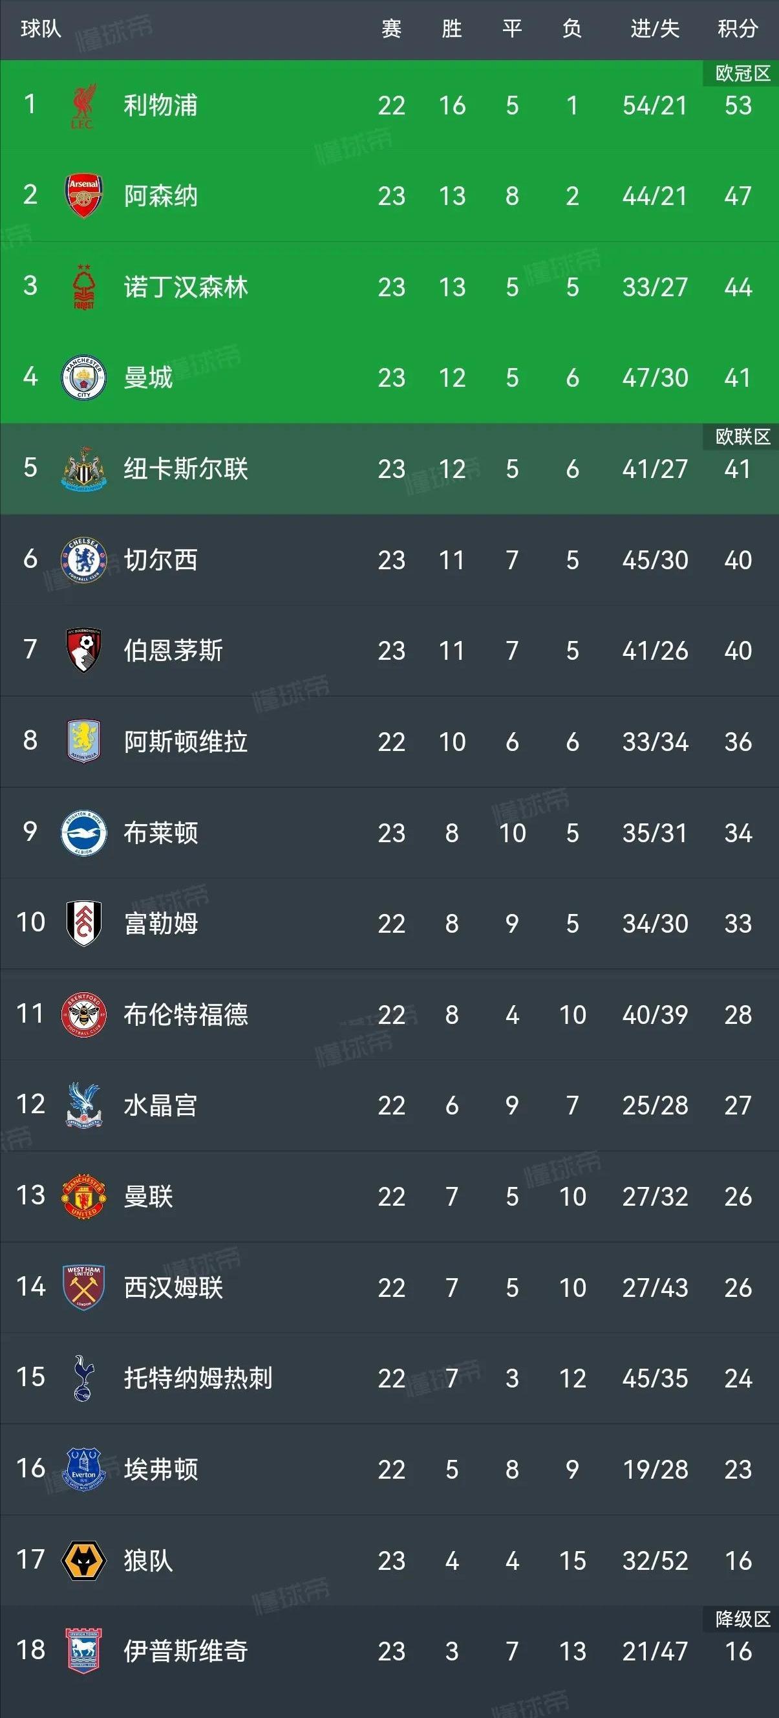Click the Manchester City badge

tap(83, 378)
